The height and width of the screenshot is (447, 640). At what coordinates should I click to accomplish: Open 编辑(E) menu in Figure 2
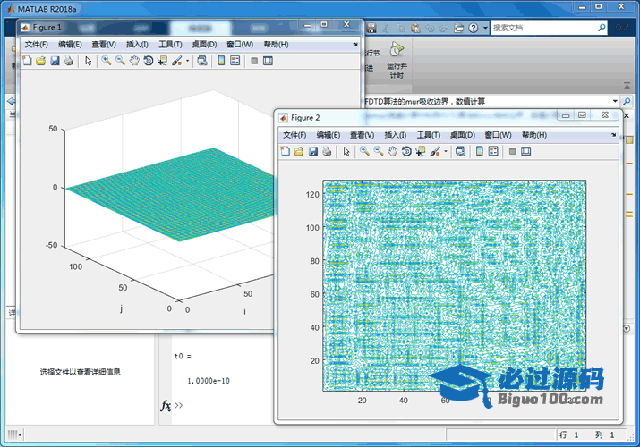click(329, 135)
